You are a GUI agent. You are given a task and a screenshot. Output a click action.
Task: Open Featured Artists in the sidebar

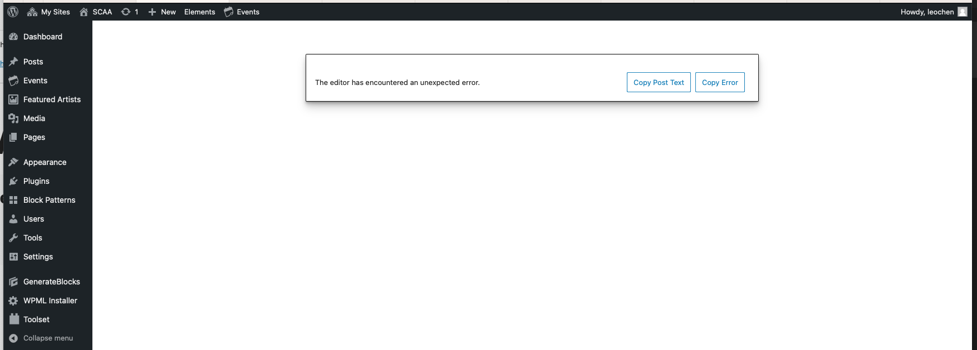click(x=52, y=99)
